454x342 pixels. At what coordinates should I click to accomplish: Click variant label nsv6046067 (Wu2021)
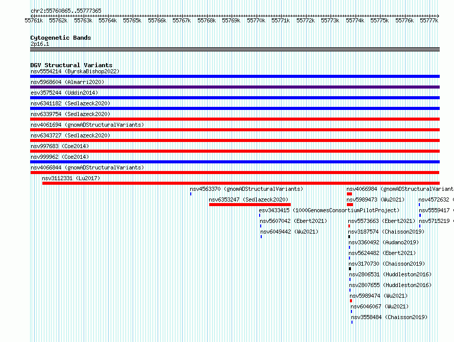click(x=380, y=306)
